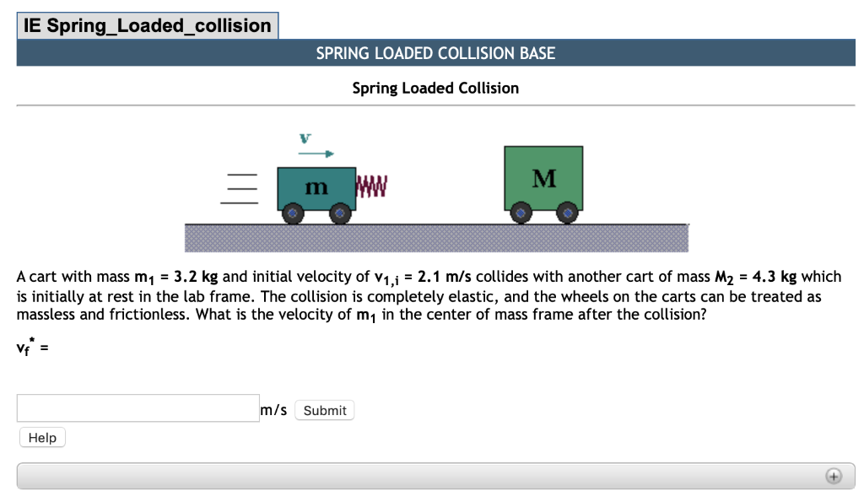Open the bottom gray expander bar
Image resolution: width=864 pixels, height=502 pixels.
[x=422, y=477]
